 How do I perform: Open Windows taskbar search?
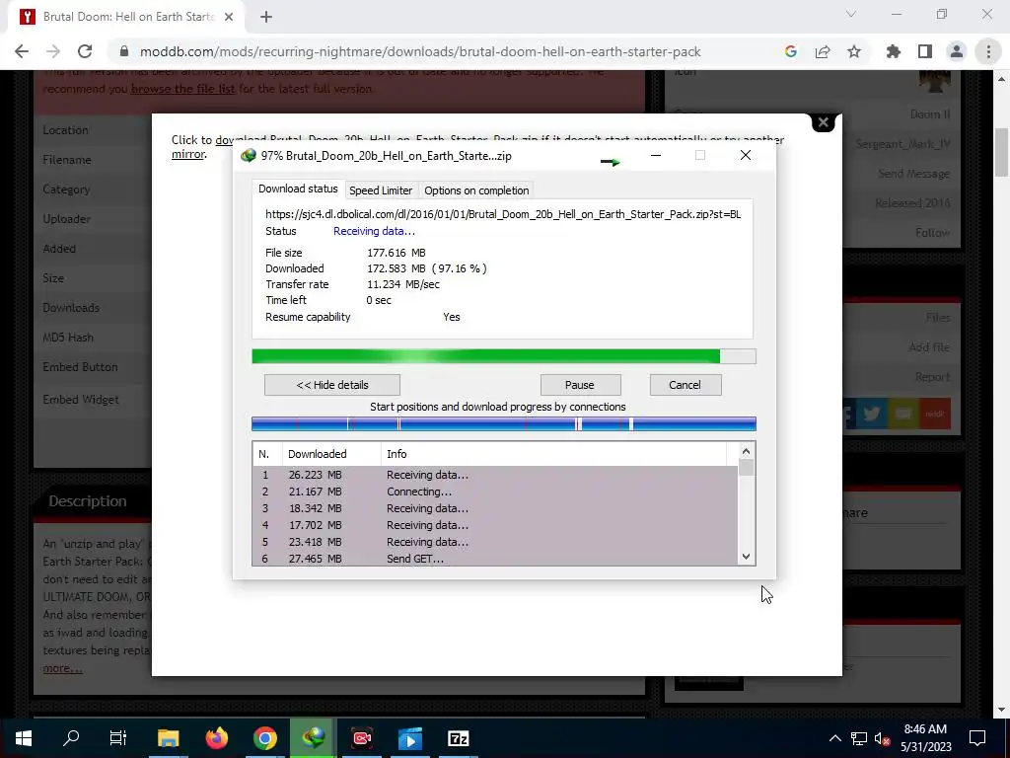coord(71,738)
